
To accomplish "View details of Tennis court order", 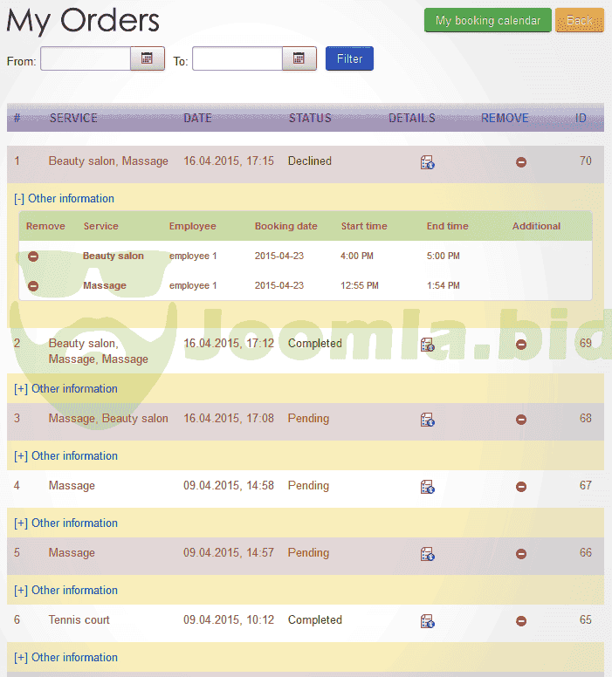I will [x=428, y=621].
